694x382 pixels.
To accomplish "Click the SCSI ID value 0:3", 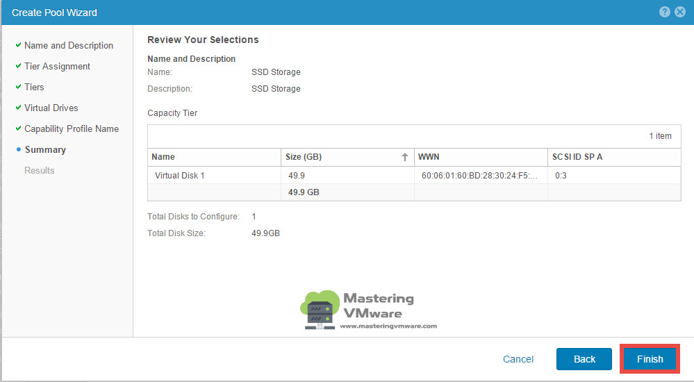I will click(x=561, y=176).
